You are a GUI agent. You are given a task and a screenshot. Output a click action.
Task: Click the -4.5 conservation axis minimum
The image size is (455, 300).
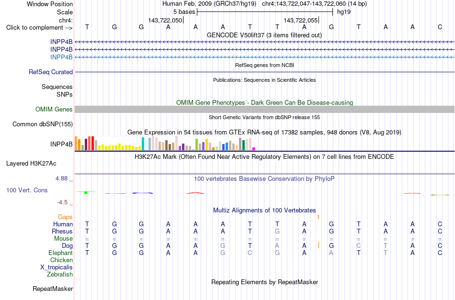tap(62, 202)
